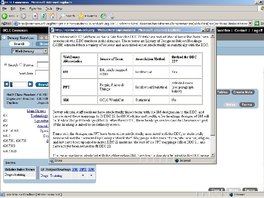Open the Forward button history dropdown
This screenshot has height=198, width=264.
[x=29, y=16]
